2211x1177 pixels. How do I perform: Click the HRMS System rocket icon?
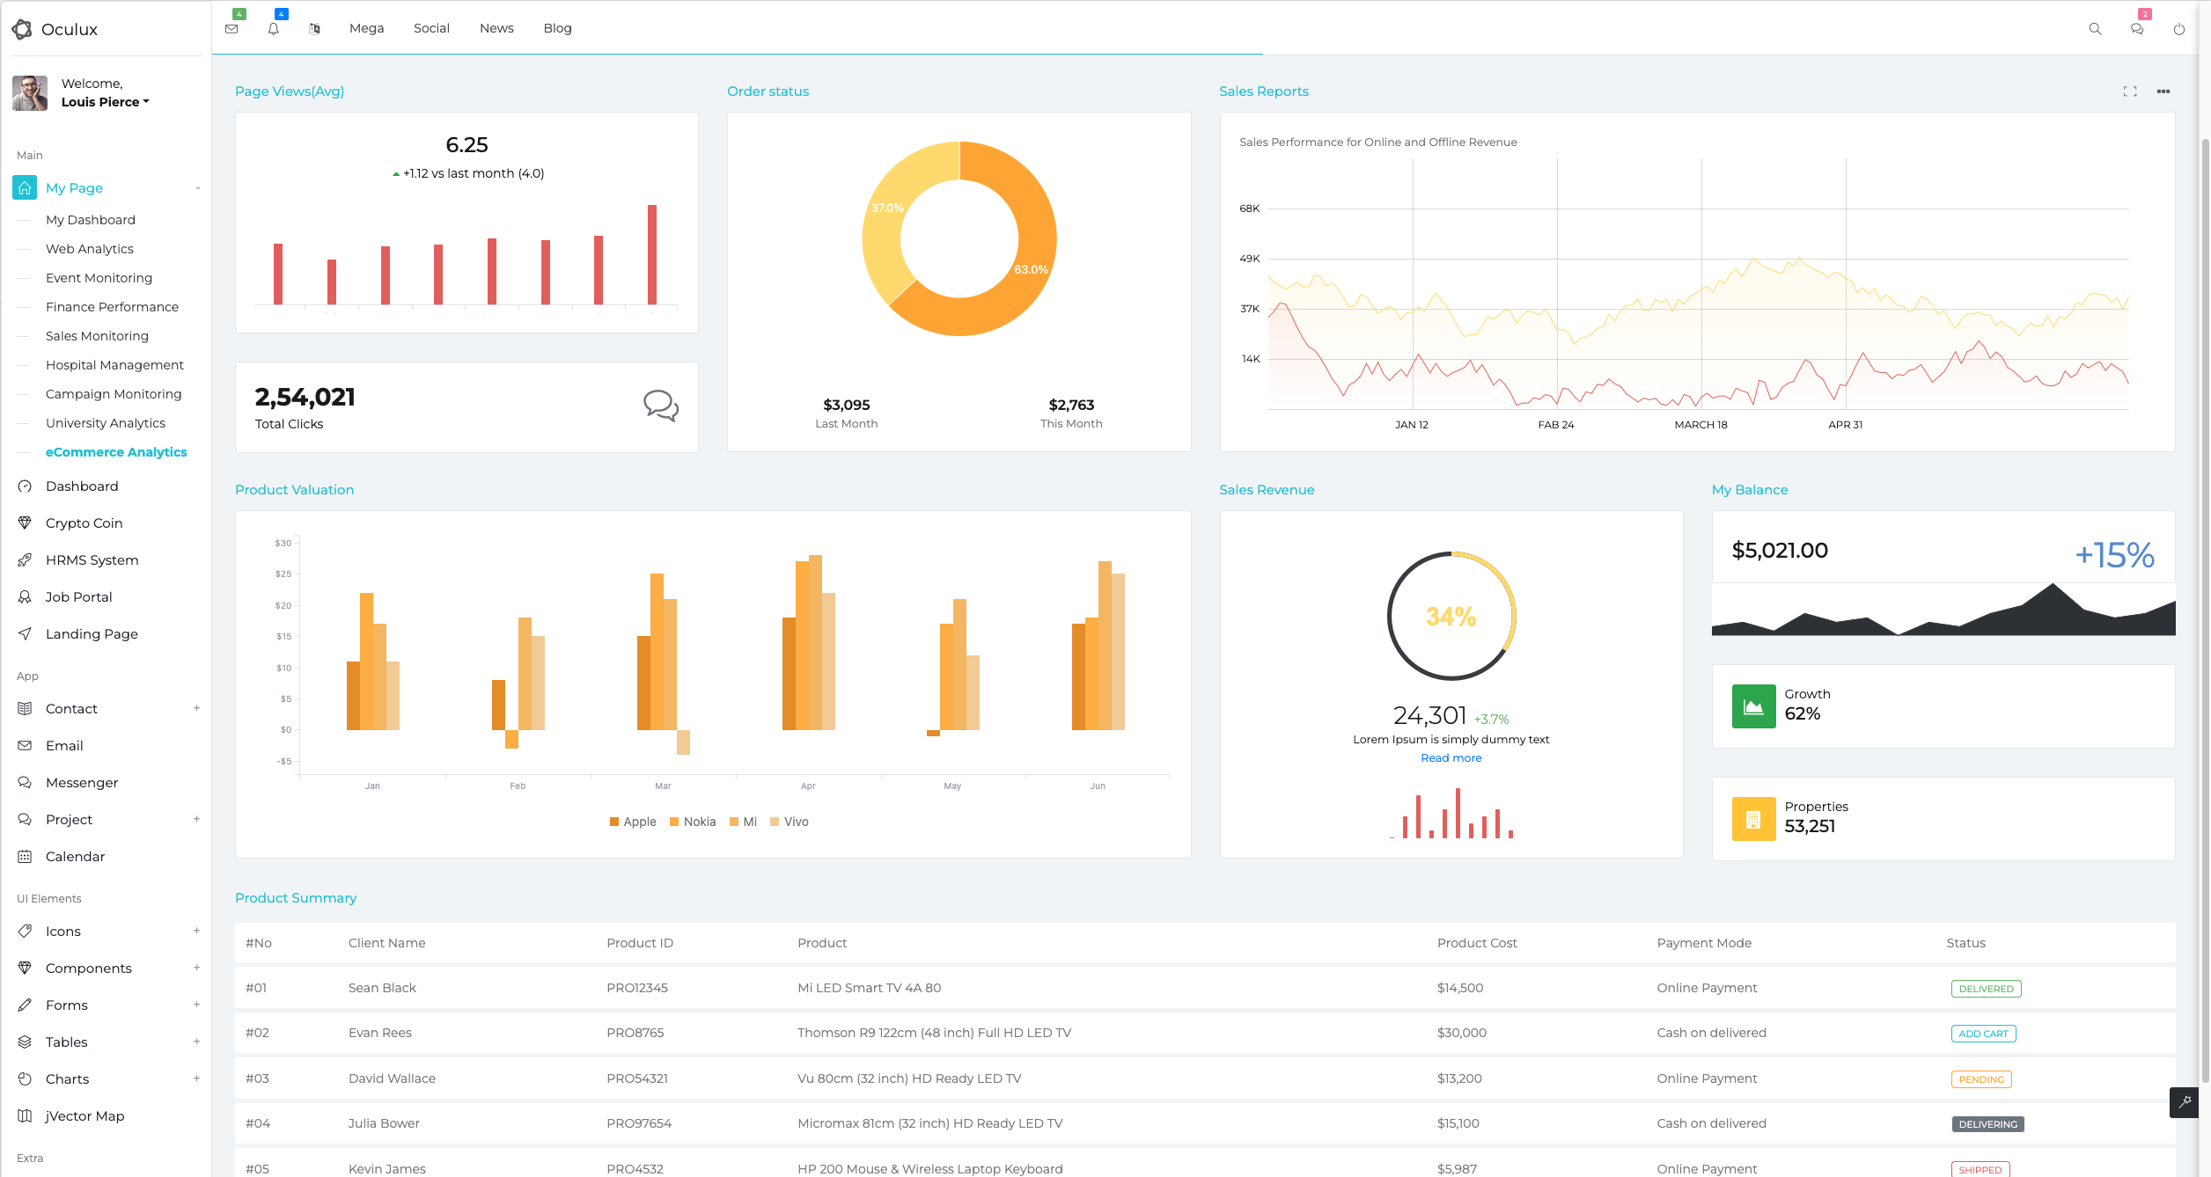pyautogui.click(x=25, y=560)
